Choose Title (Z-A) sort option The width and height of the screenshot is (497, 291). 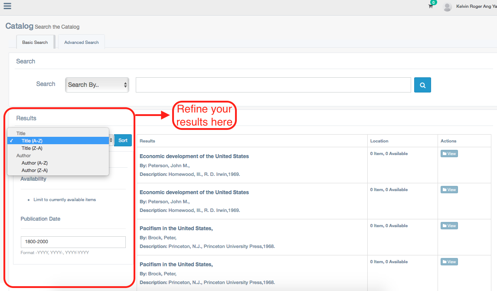32,148
